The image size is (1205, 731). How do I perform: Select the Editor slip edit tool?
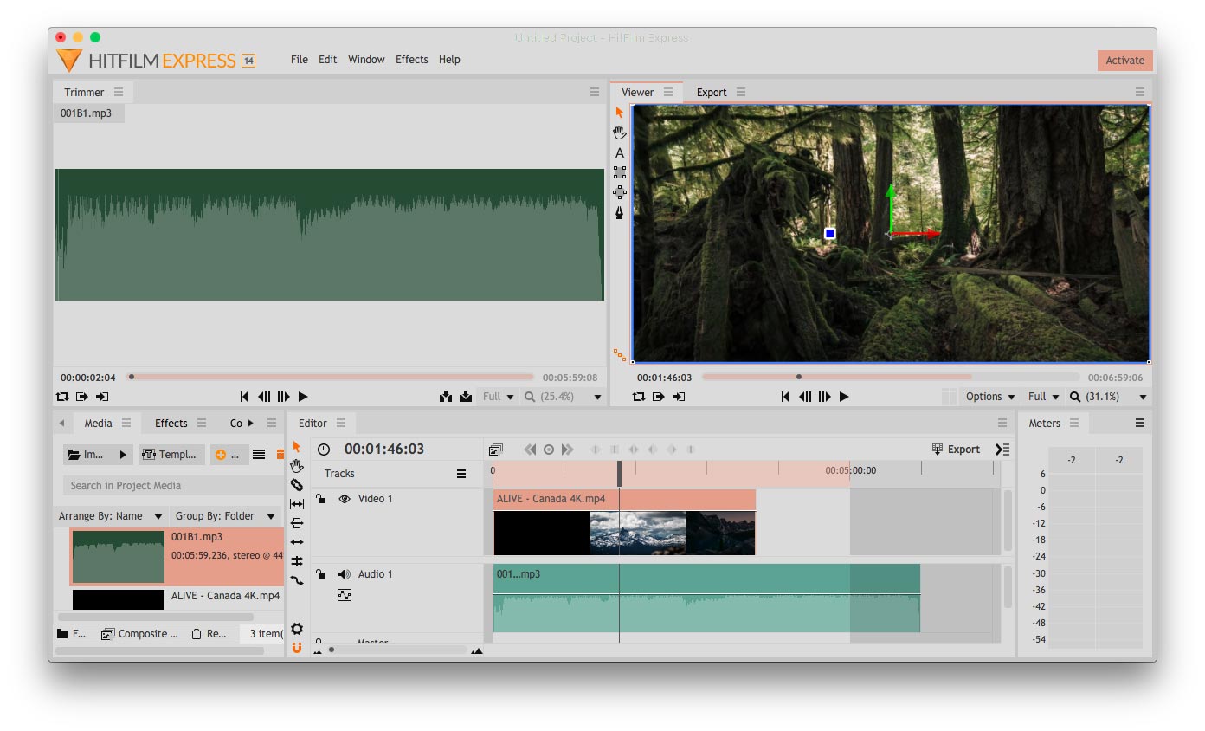[297, 504]
